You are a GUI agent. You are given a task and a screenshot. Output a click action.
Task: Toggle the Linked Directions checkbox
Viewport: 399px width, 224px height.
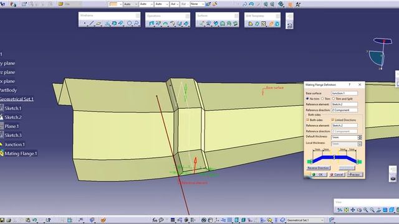pyautogui.click(x=332, y=119)
